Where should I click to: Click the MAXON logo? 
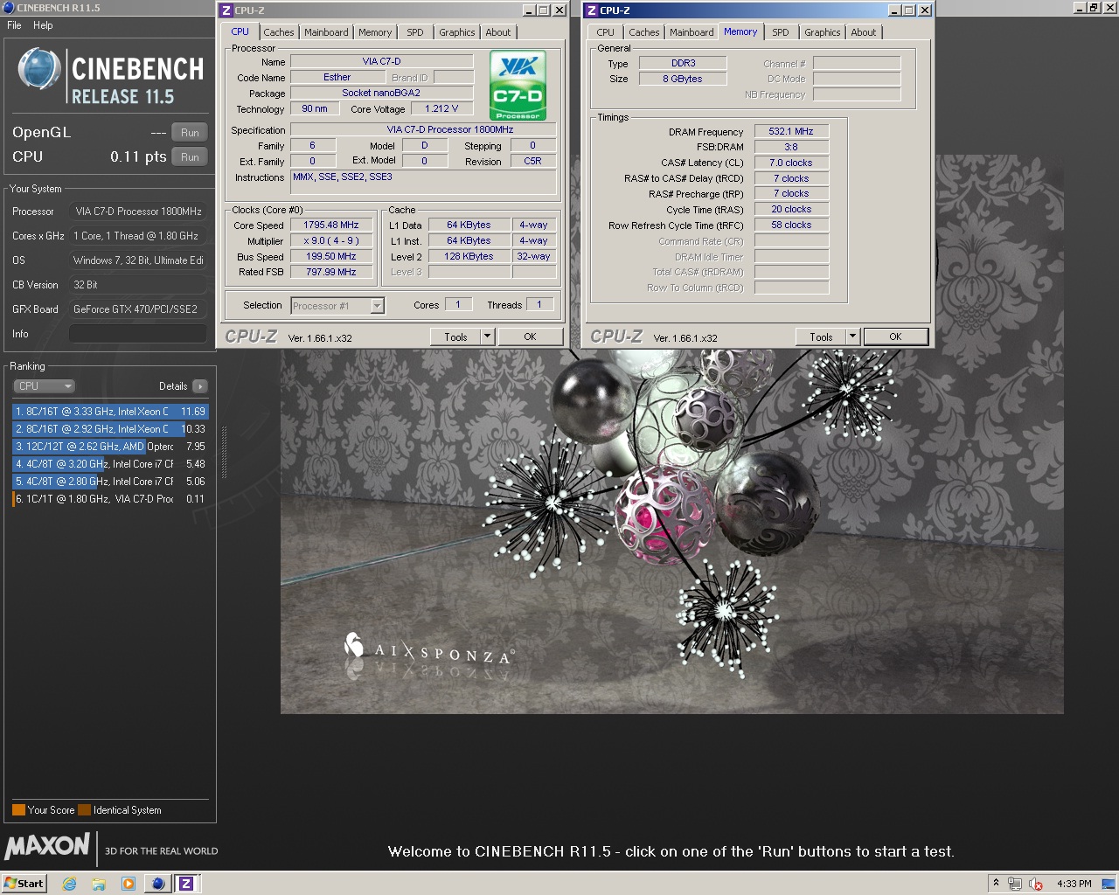[x=47, y=845]
